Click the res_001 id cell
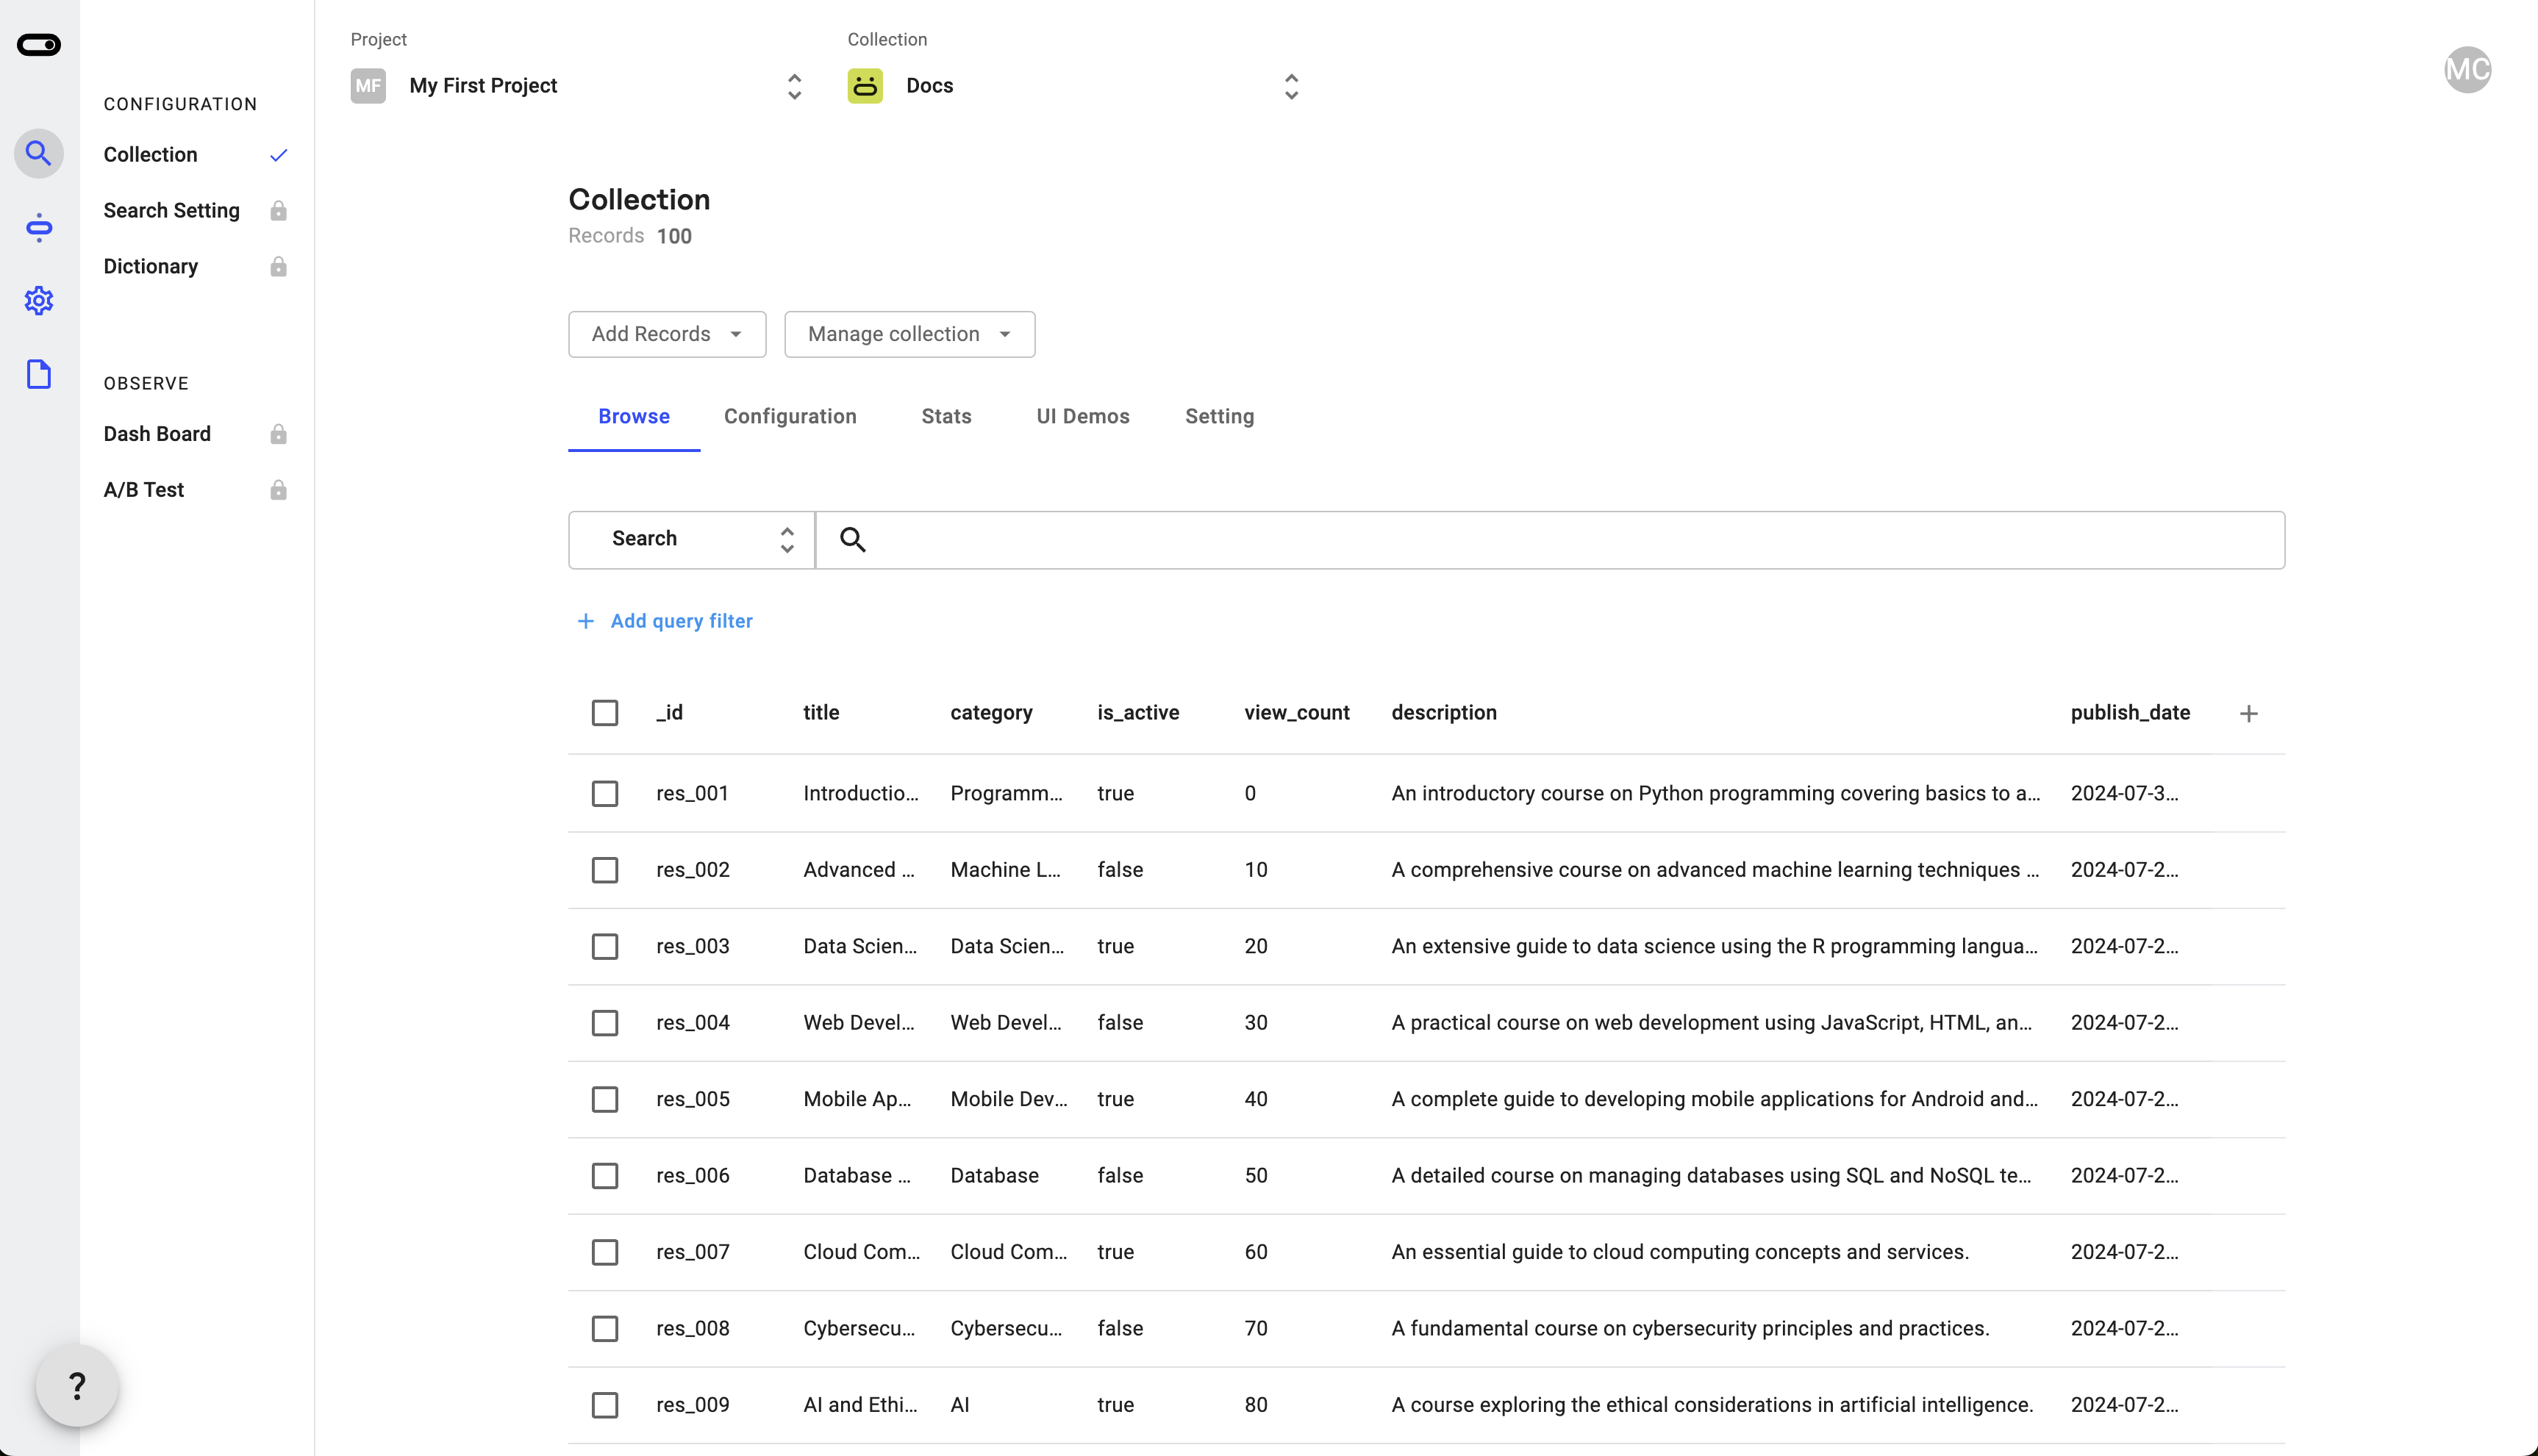 (692, 794)
